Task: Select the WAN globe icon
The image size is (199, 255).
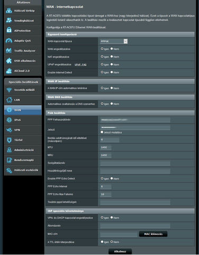Action: (x=9, y=110)
